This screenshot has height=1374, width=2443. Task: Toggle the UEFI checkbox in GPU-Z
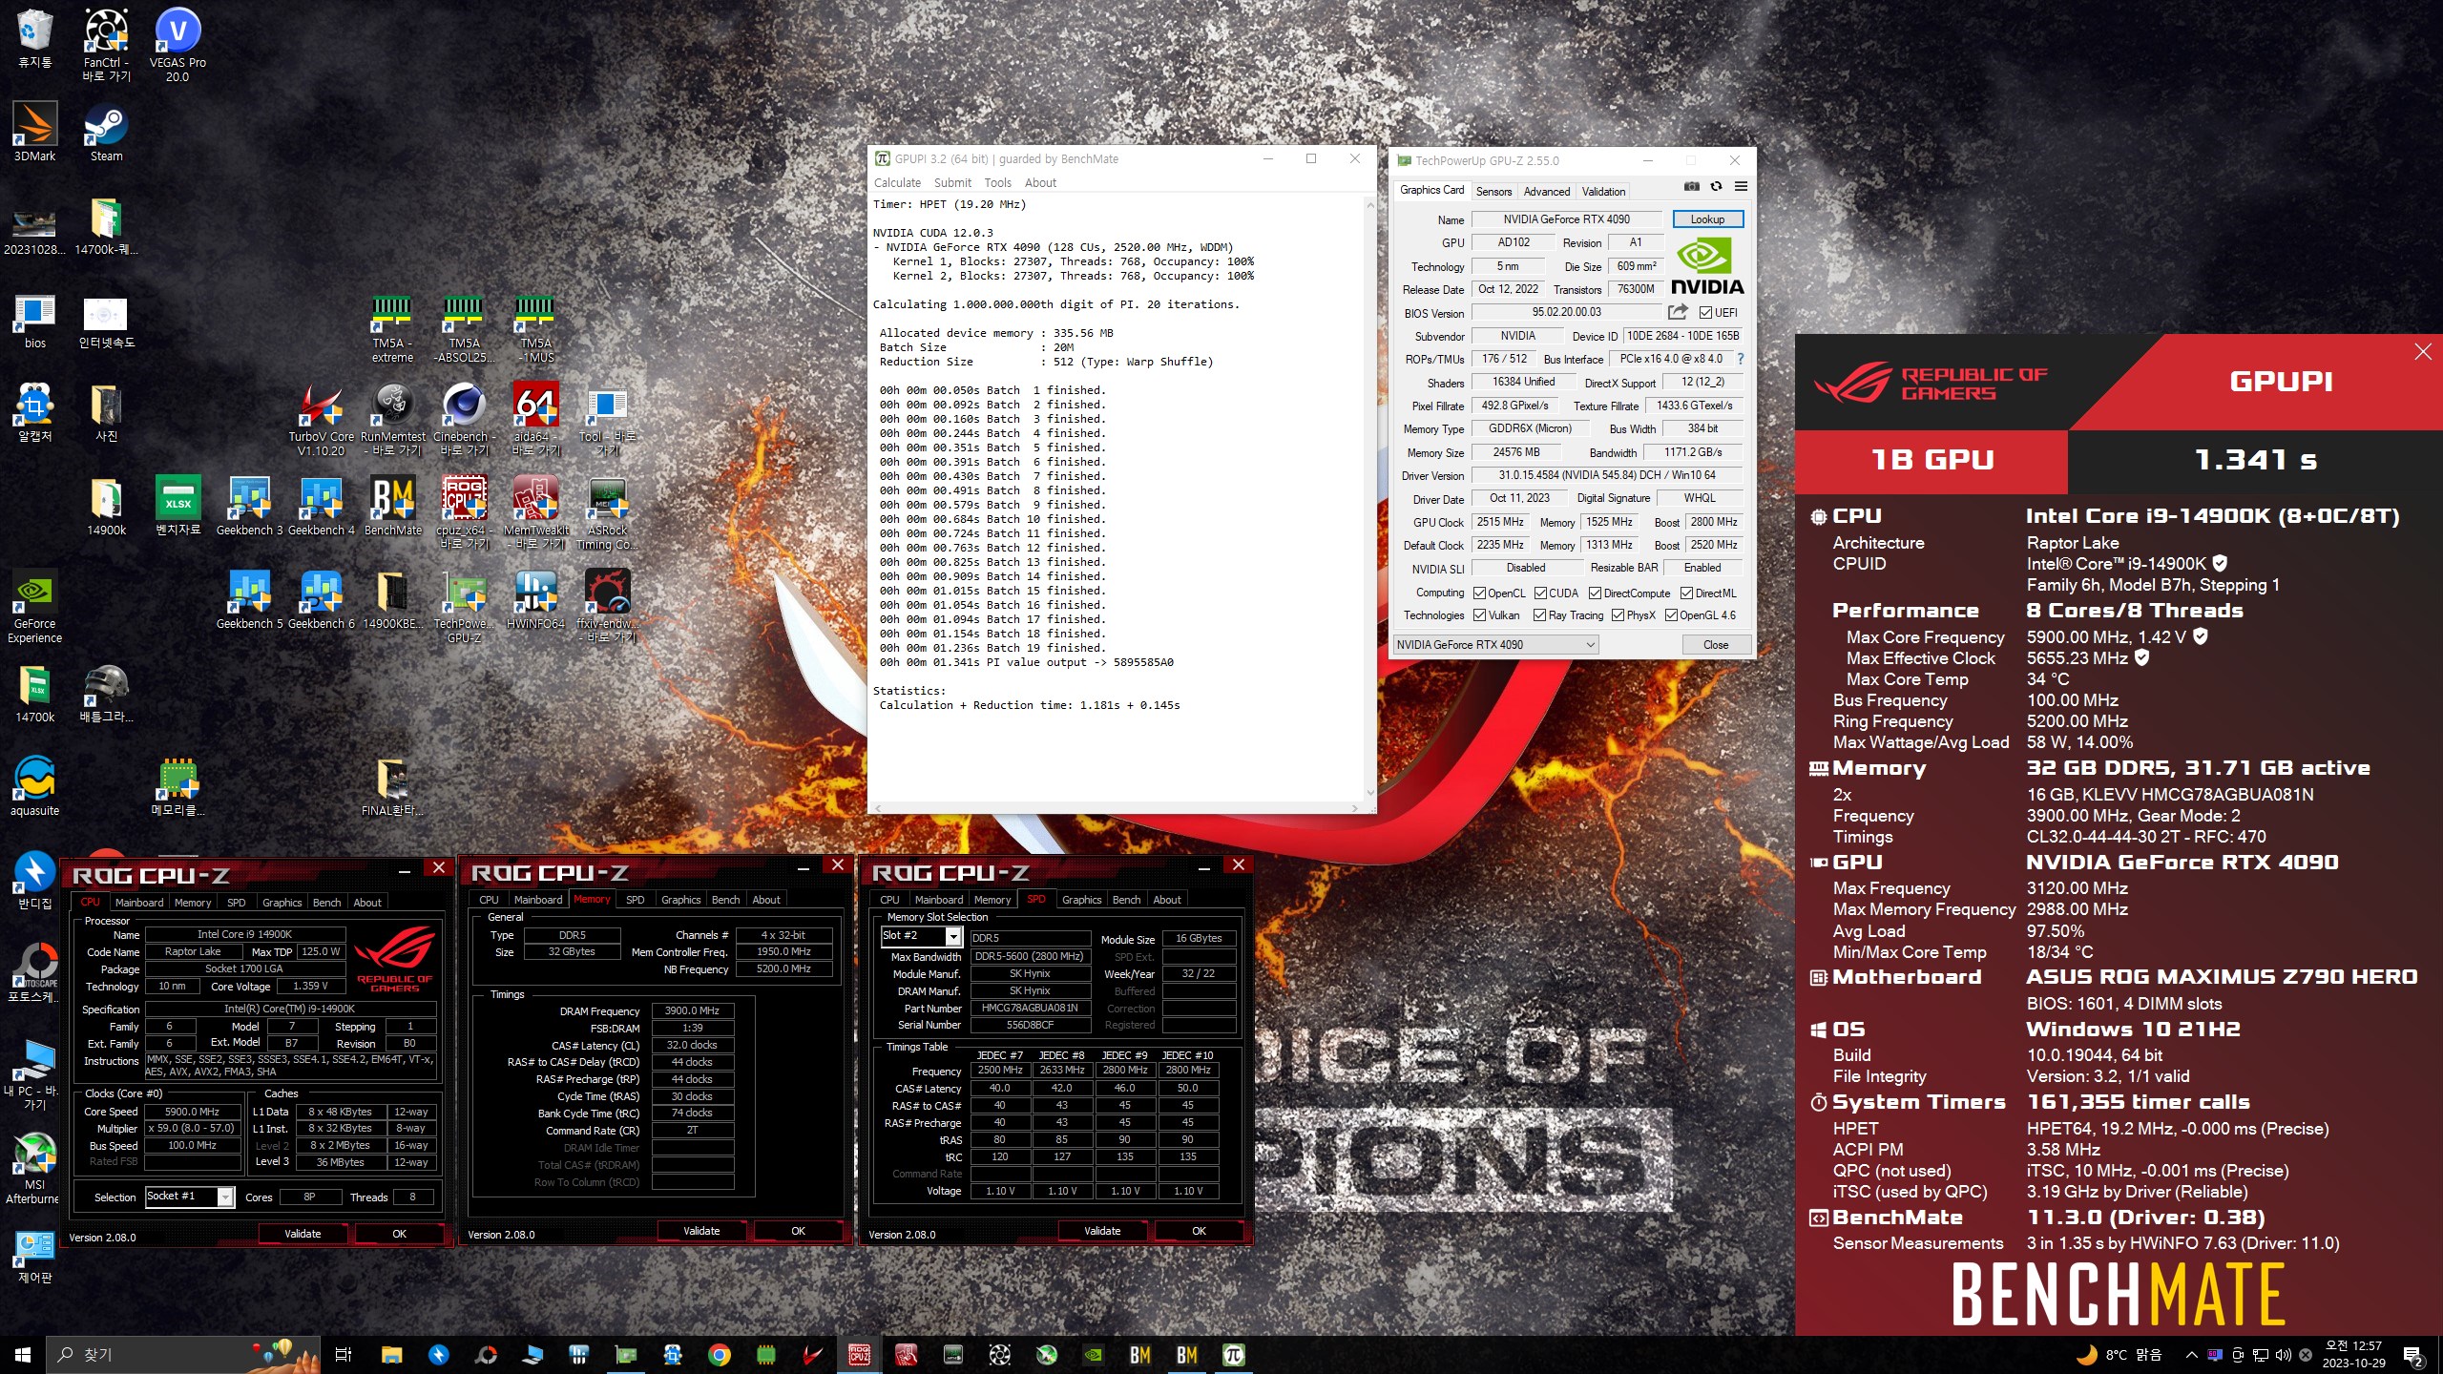[x=1705, y=312]
